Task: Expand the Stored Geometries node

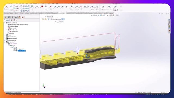Action: coord(5,40)
